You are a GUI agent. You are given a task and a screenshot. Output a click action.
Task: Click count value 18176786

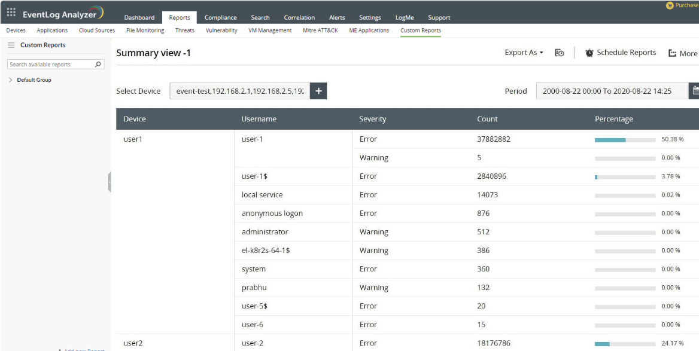click(x=494, y=343)
